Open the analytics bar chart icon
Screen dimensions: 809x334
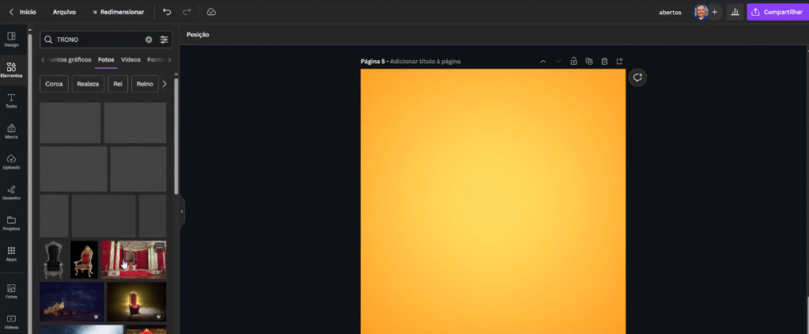[734, 12]
